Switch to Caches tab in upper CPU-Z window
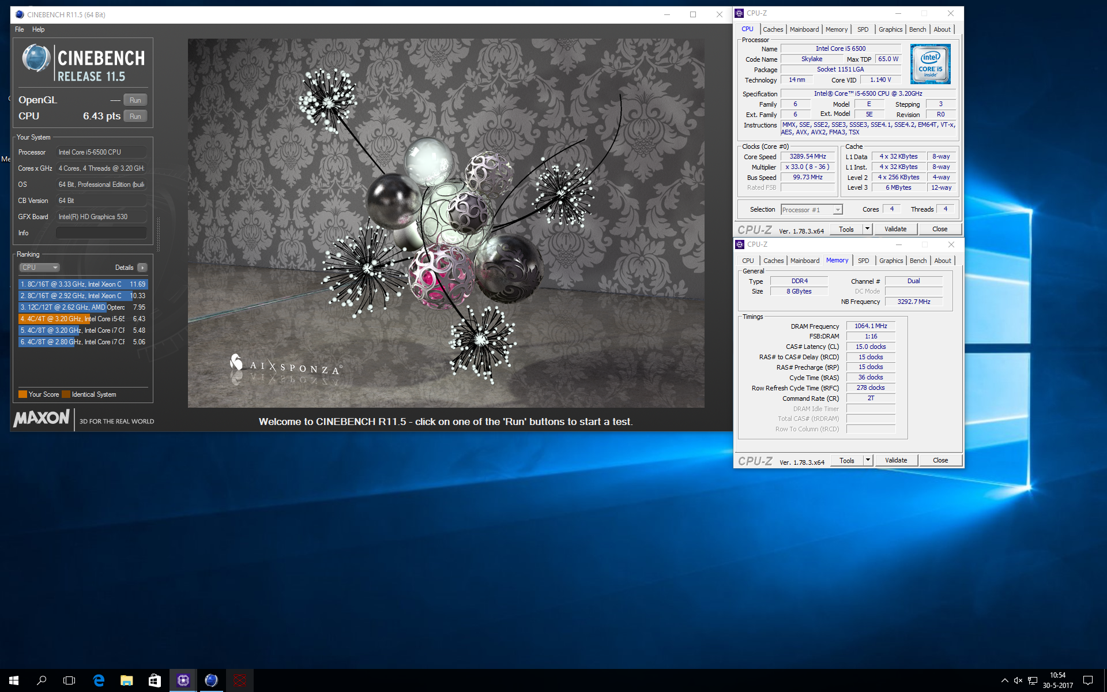This screenshot has height=692, width=1107. coord(773,29)
